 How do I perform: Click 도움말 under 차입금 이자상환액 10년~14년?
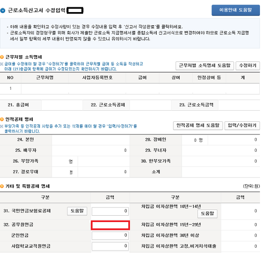(207, 214)
